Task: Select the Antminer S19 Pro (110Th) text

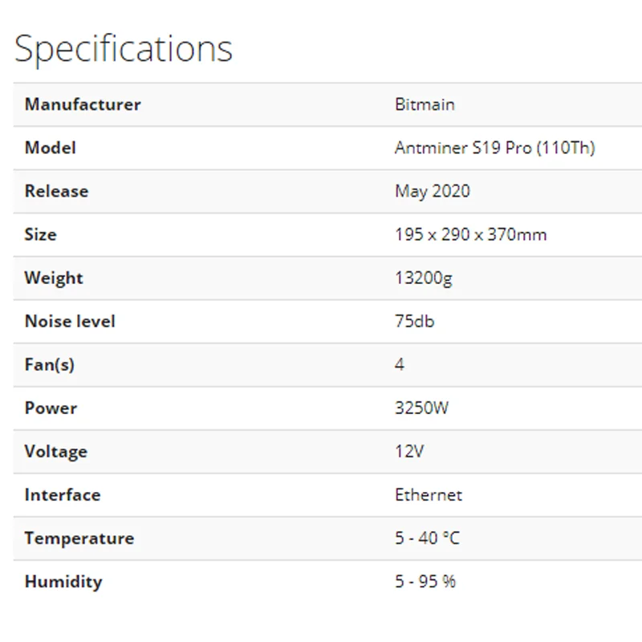Action: pos(494,148)
